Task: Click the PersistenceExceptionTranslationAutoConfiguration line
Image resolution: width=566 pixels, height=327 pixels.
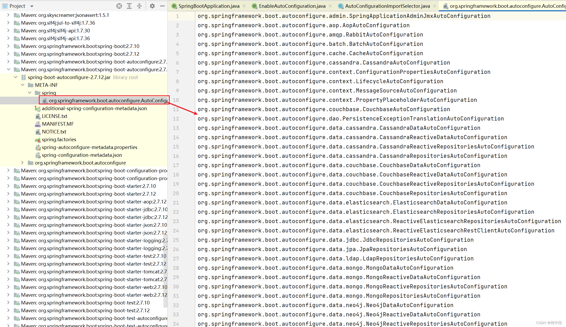Action: (351, 119)
